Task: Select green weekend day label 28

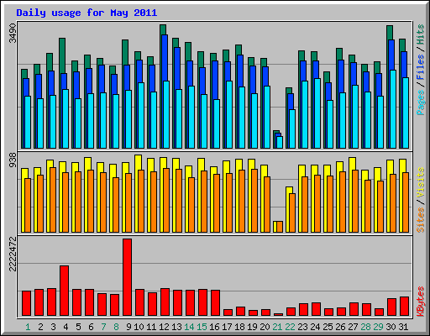Action: click(x=365, y=327)
